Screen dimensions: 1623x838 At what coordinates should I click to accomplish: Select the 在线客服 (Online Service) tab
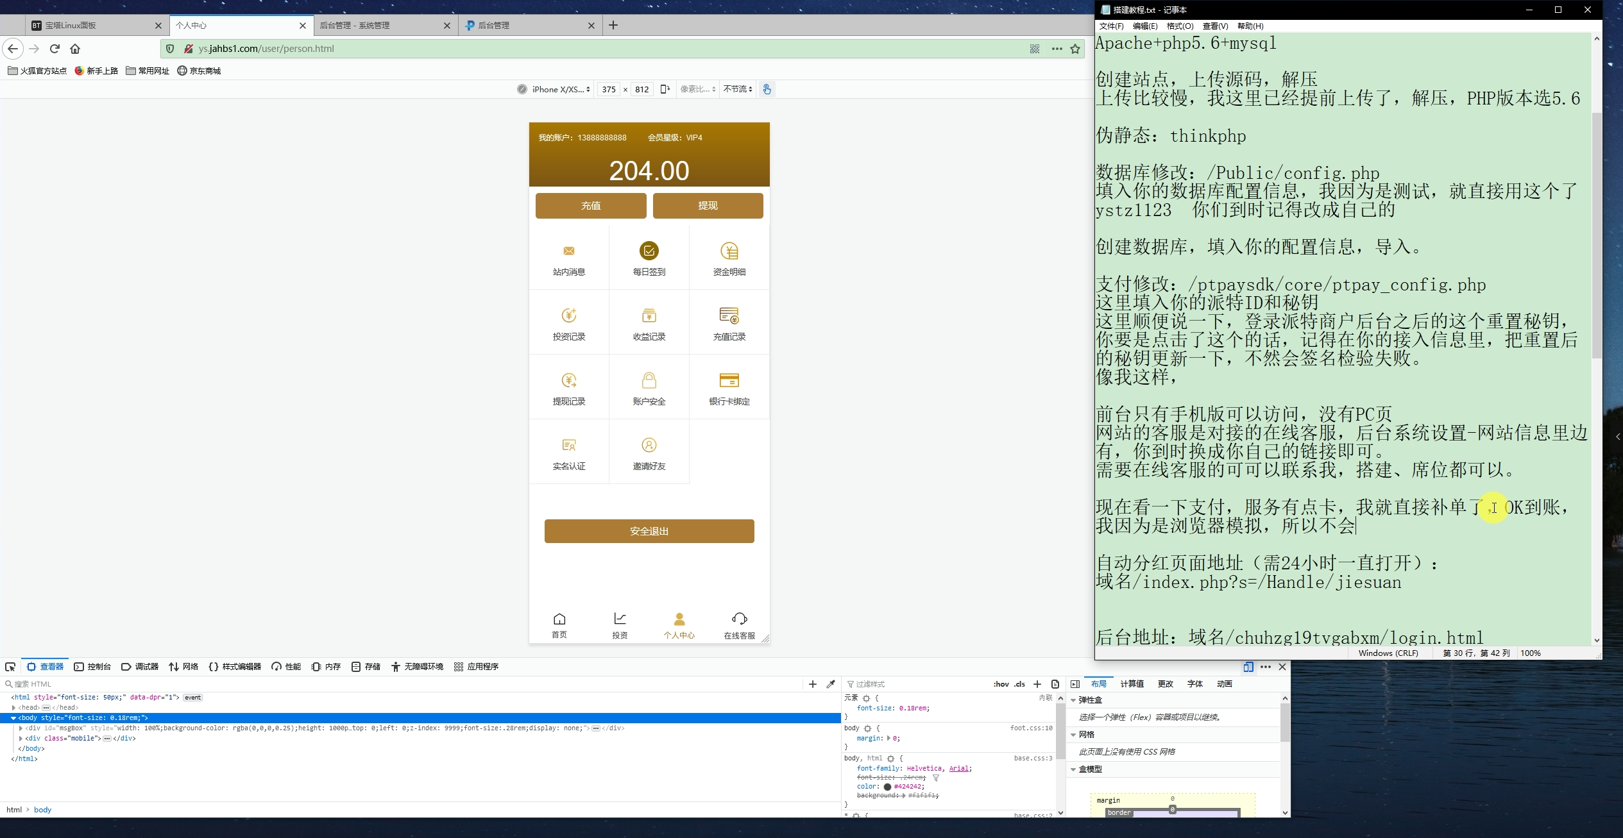click(x=738, y=623)
